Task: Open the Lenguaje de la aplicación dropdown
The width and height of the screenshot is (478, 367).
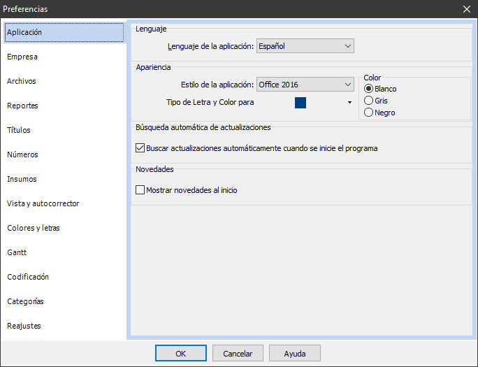Action: coord(305,46)
